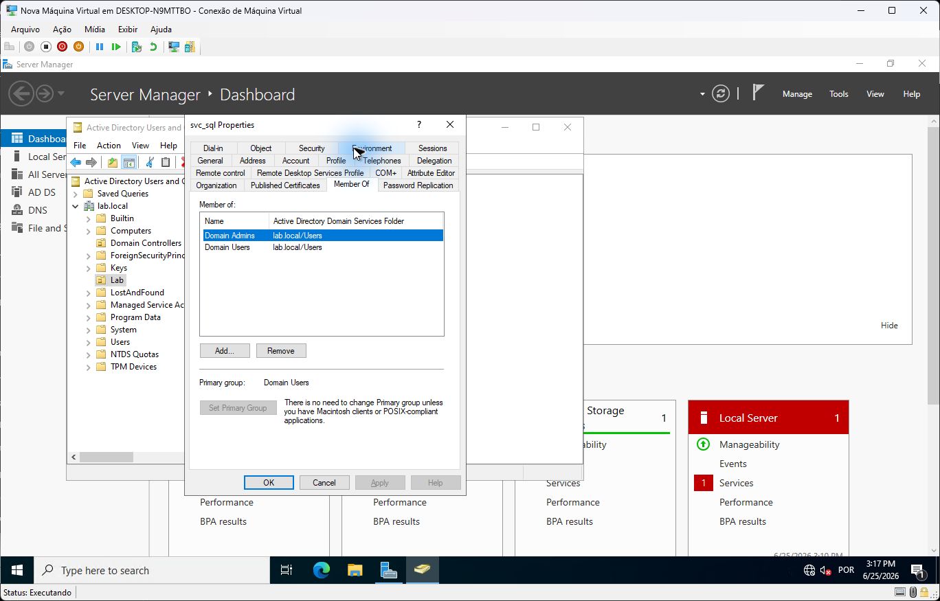Screen dimensions: 940x601
Task: Open Task View from the taskbar
Action: [x=287, y=570]
